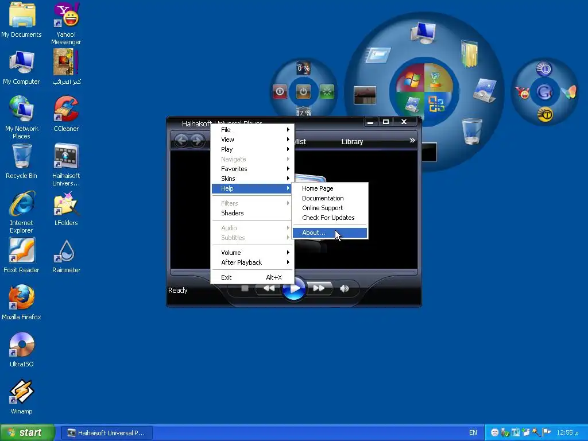The width and height of the screenshot is (588, 441).
Task: Open the Windows Start menu
Action: (x=28, y=433)
